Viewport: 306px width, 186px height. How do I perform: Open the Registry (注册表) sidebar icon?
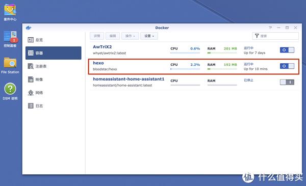coord(31,66)
